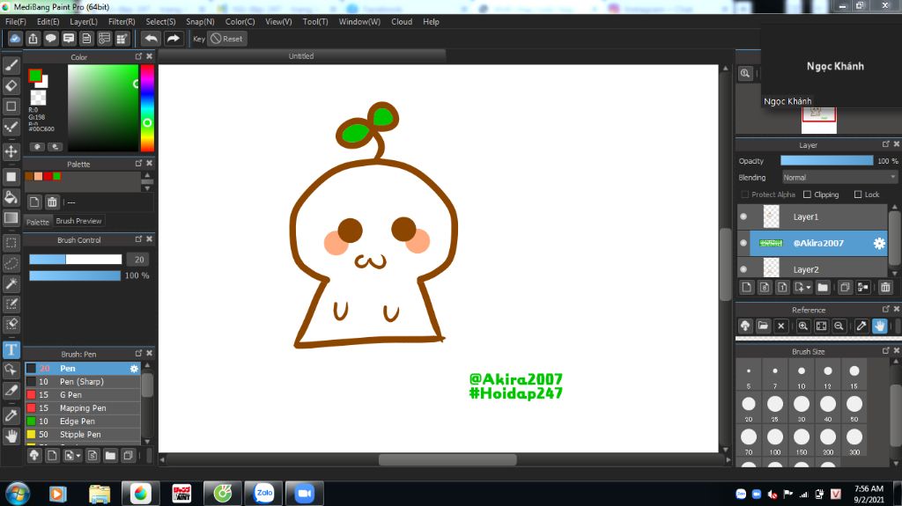This screenshot has width=902, height=506.
Task: Select the Magic Wand tool
Action: [11, 283]
